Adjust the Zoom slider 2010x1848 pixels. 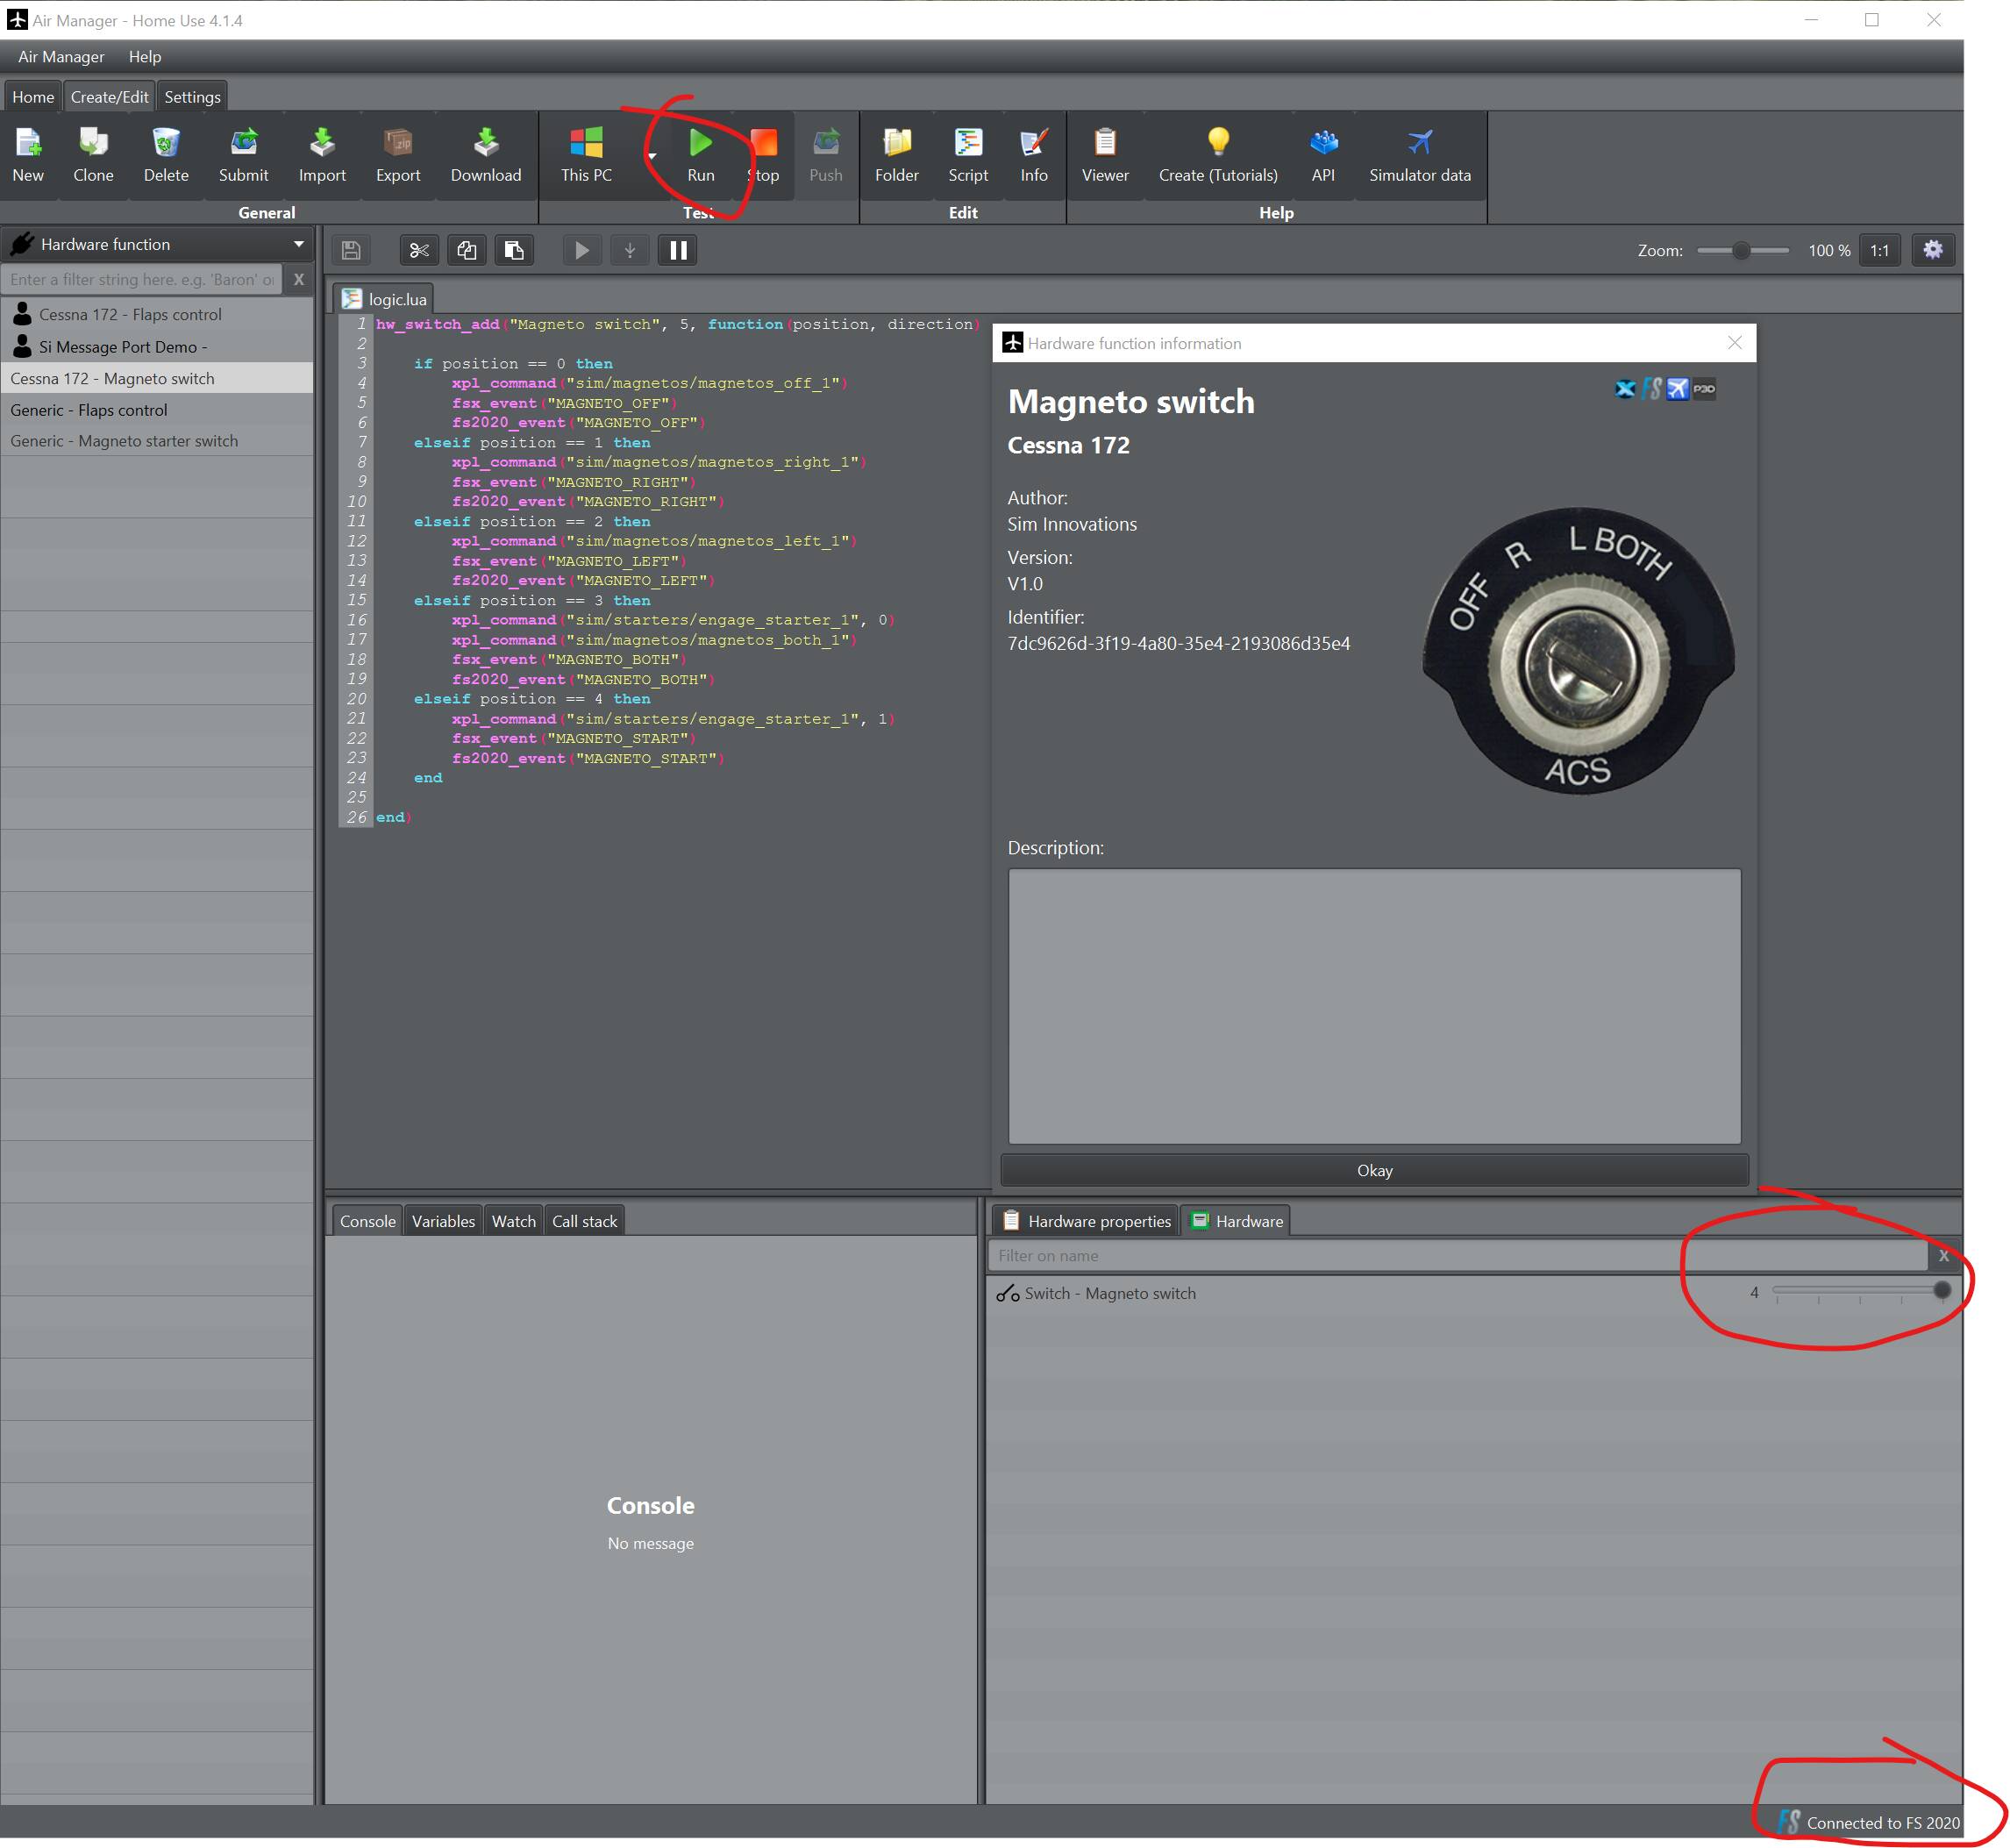coord(1743,250)
